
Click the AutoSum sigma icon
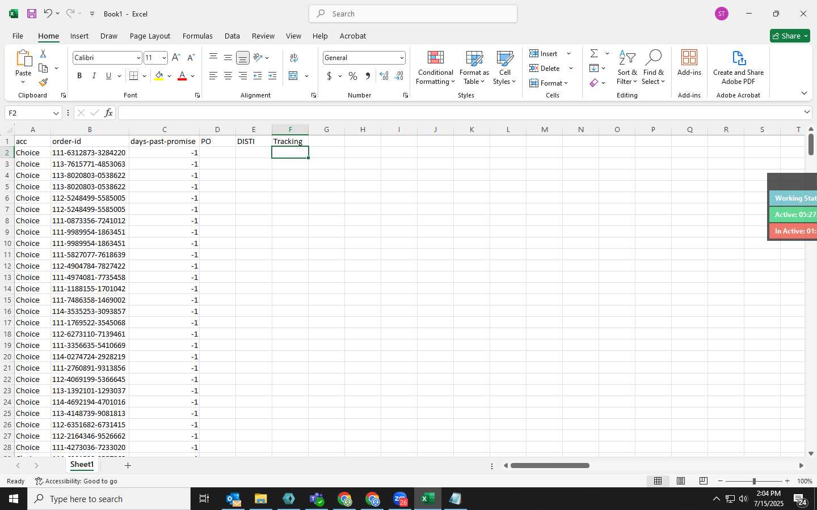(x=594, y=53)
